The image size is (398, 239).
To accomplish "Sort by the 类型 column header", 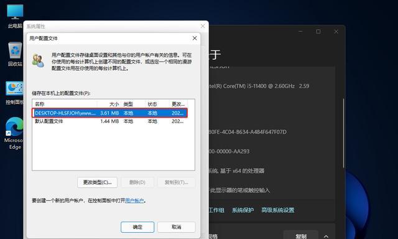I will coord(133,104).
